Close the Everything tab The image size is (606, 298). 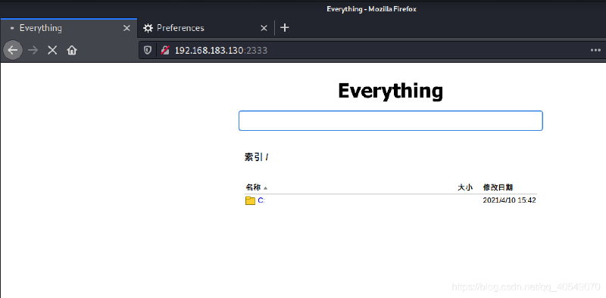[x=127, y=28]
